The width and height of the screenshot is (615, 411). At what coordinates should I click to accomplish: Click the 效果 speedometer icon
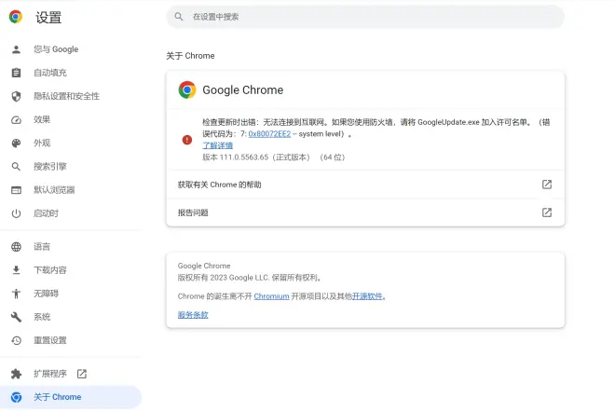pos(16,119)
